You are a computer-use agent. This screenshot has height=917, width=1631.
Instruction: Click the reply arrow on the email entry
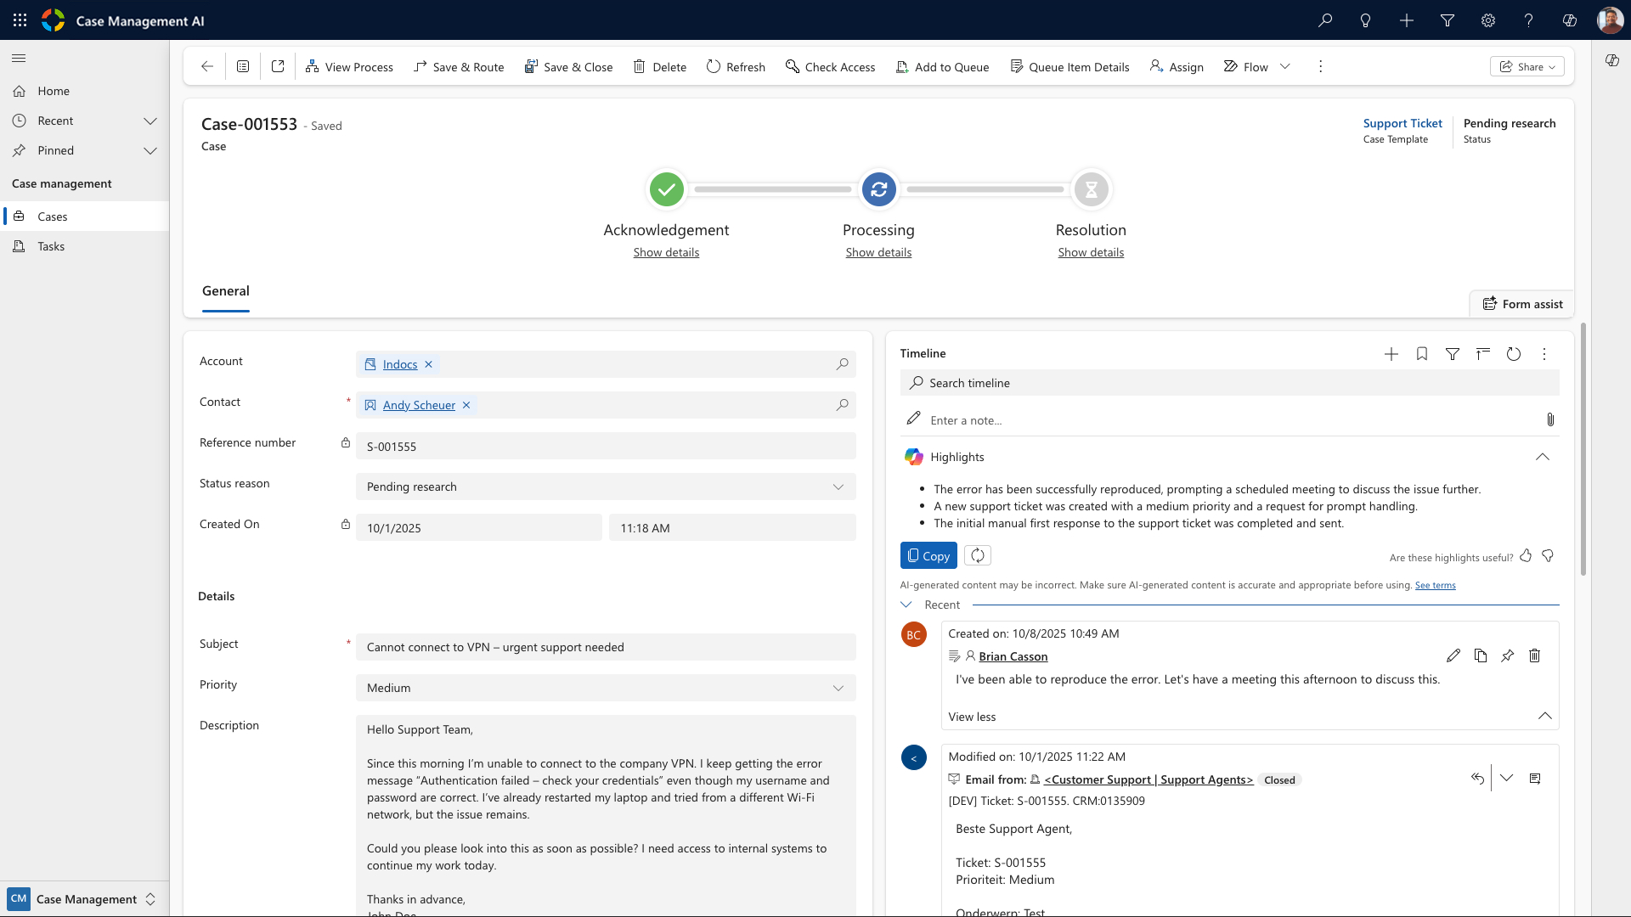coord(1477,779)
